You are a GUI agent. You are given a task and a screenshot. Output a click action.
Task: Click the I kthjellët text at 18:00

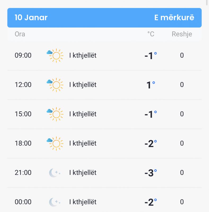pyautogui.click(x=83, y=143)
